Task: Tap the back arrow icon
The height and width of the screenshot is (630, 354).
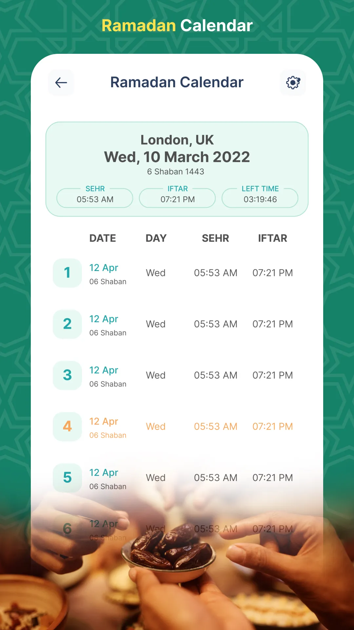Action: tap(61, 83)
